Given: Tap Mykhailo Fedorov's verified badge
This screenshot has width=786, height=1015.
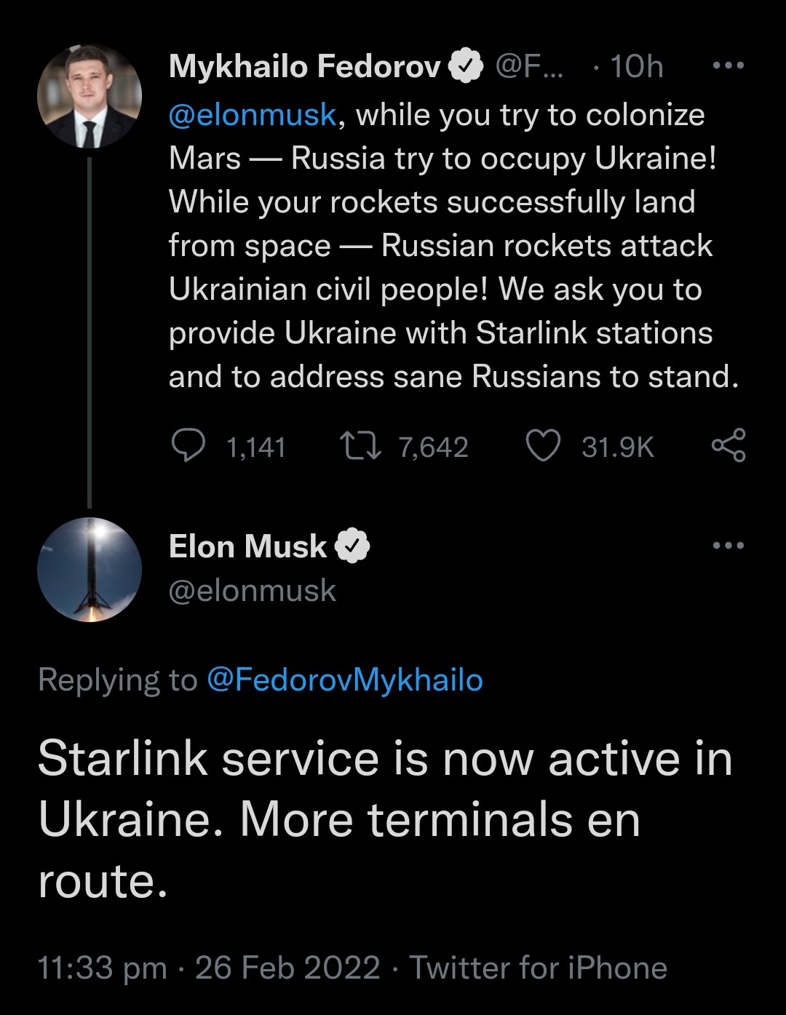Looking at the screenshot, I should pos(466,67).
